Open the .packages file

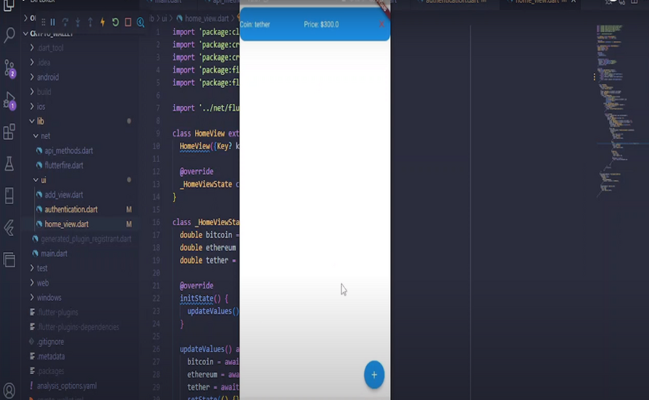point(51,371)
